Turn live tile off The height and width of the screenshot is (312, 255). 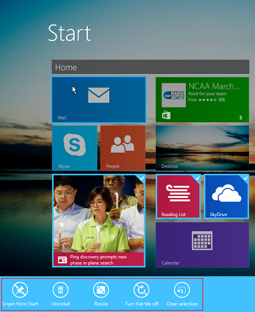point(141,294)
